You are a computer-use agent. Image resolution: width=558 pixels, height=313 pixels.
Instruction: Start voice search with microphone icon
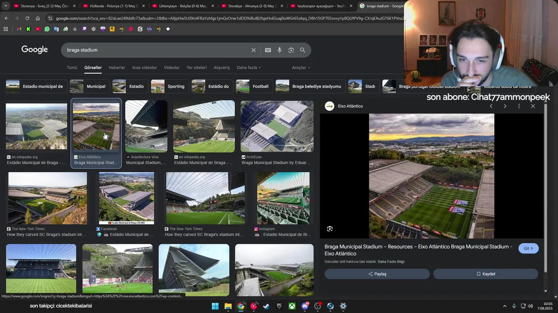pos(279,50)
